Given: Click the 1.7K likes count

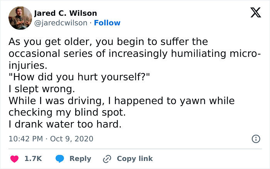Looking at the screenshot, I should [33, 159].
